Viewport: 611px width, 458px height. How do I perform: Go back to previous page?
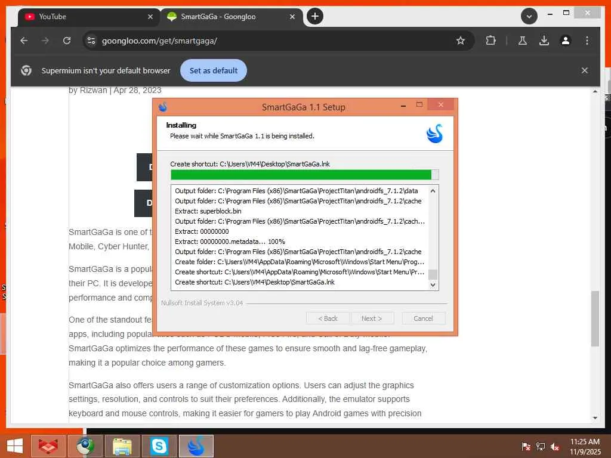pyautogui.click(x=24, y=41)
